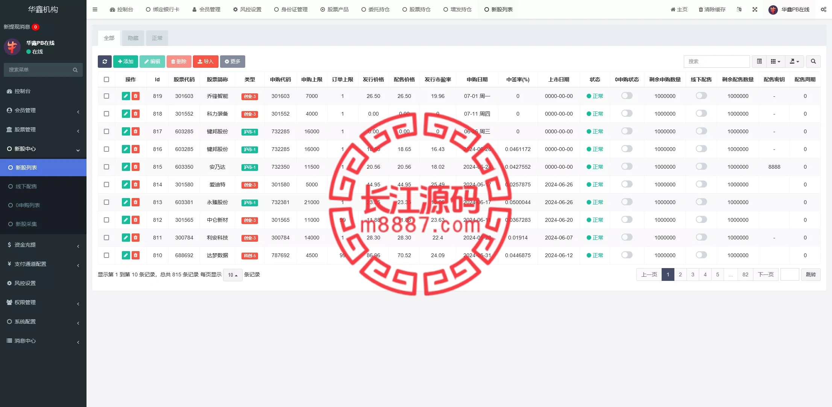This screenshot has width=832, height=407.
Task: Expand 支付通道配置 sidebar menu
Action: coord(43,264)
